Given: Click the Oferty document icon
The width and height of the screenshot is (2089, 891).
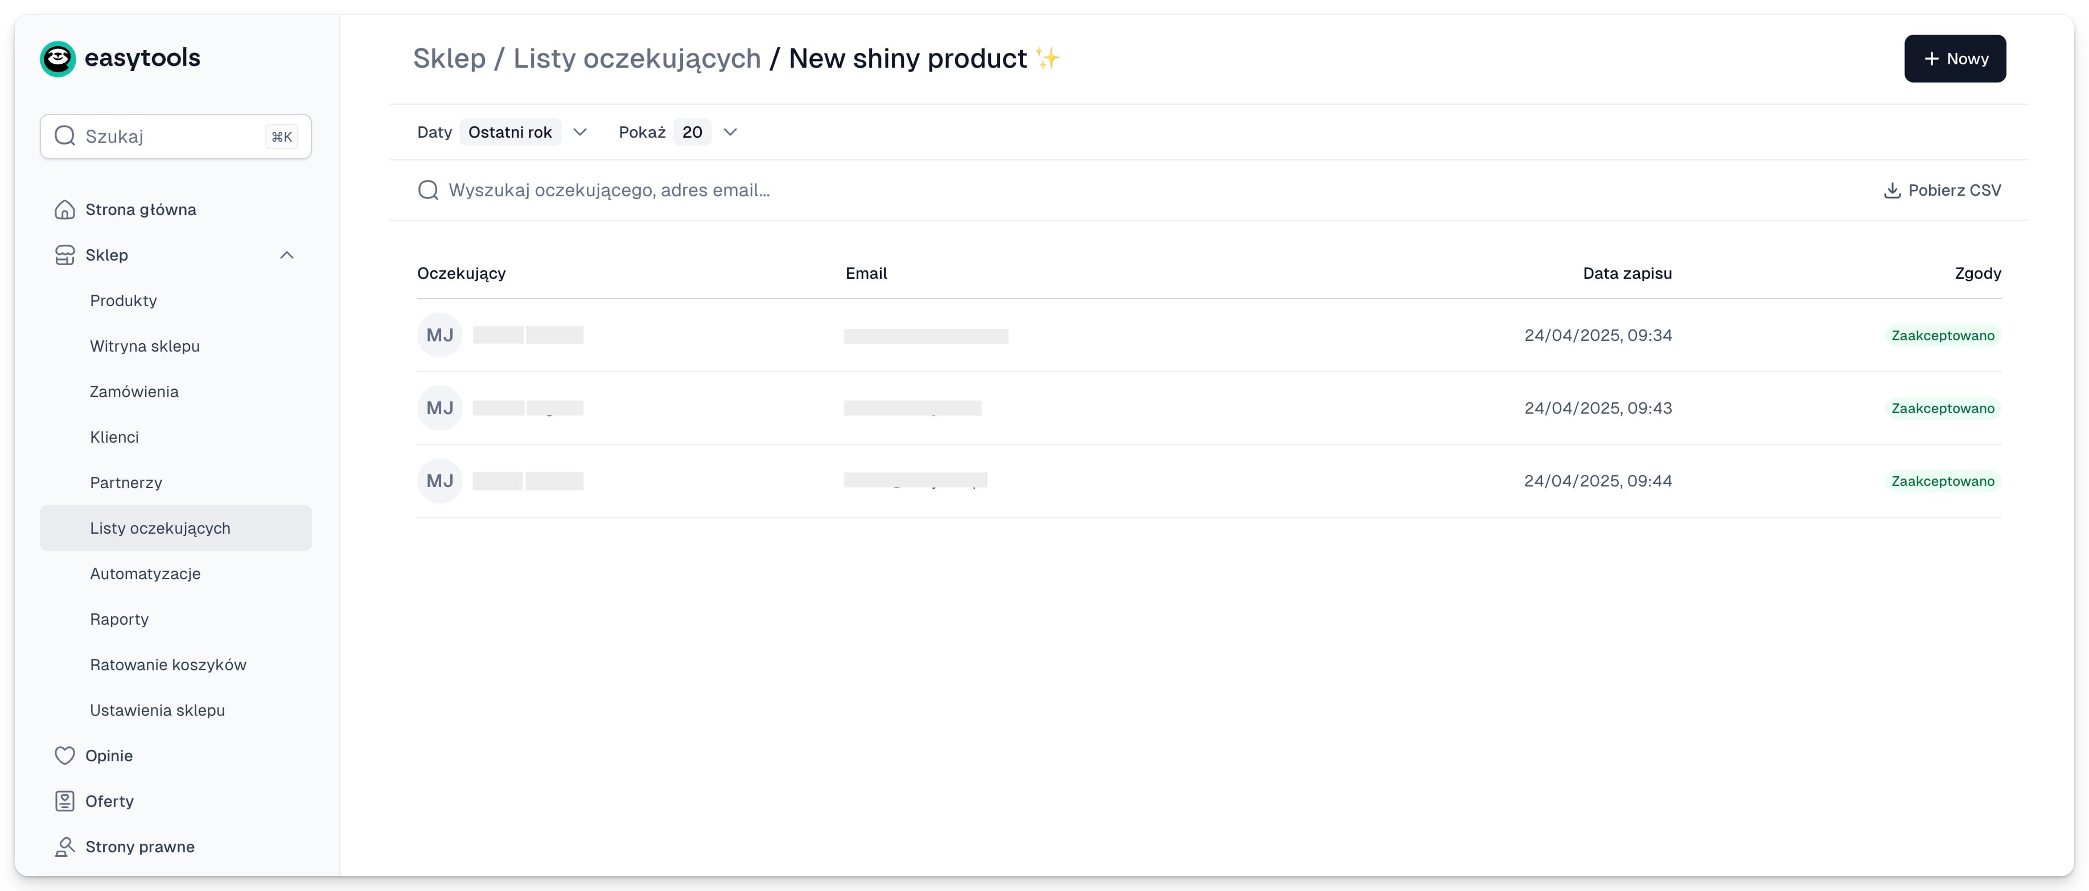Looking at the screenshot, I should click(x=65, y=801).
